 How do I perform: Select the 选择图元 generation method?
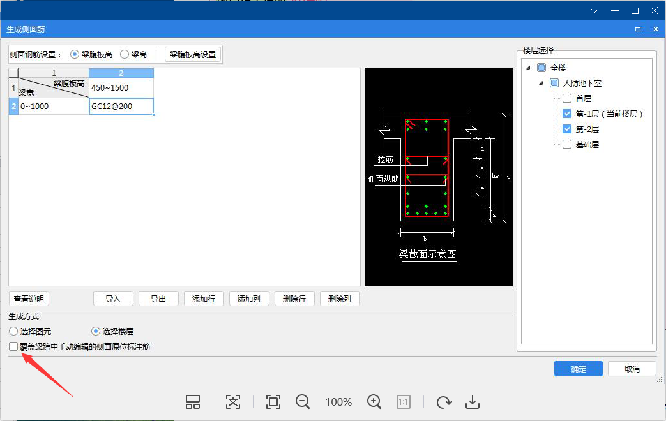point(13,331)
